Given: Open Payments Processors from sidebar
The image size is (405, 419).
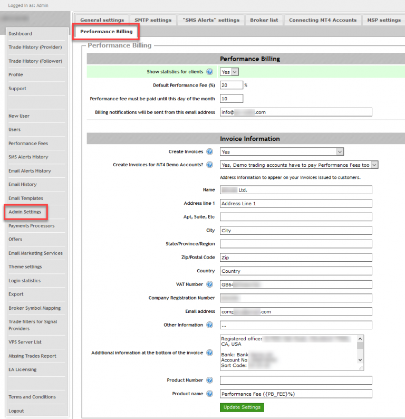Looking at the screenshot, I should (31, 226).
